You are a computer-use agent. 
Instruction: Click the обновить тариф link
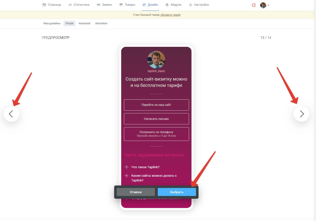point(171,15)
